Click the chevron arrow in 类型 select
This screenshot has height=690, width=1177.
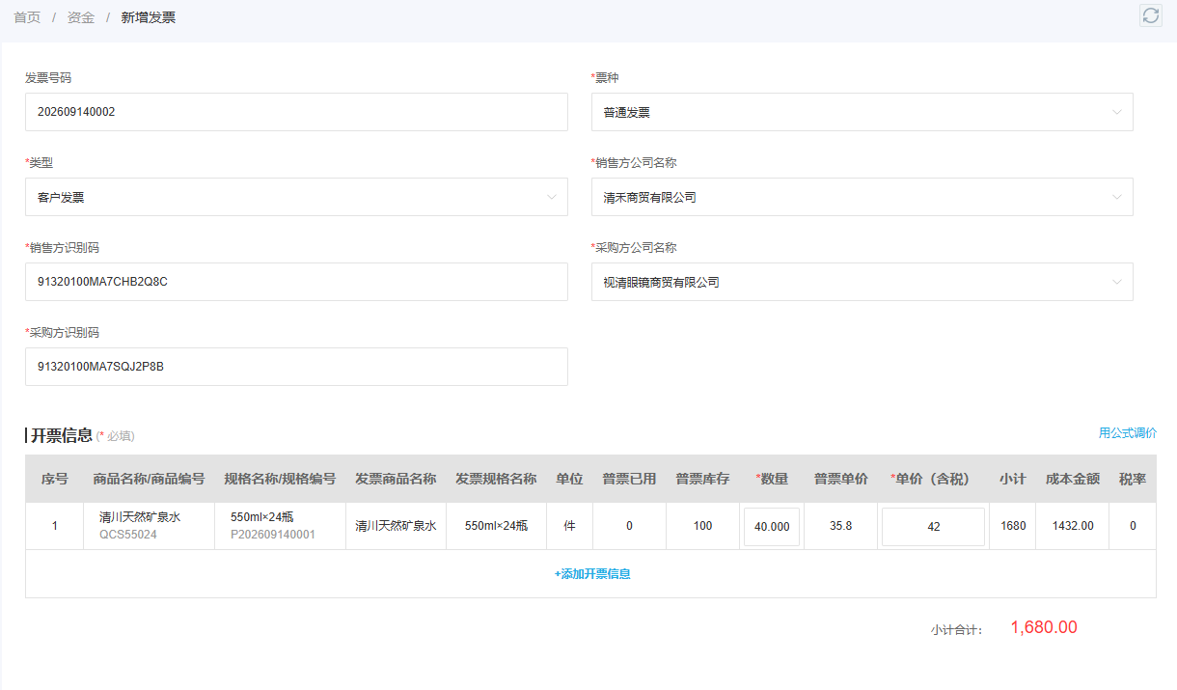pyautogui.click(x=552, y=197)
